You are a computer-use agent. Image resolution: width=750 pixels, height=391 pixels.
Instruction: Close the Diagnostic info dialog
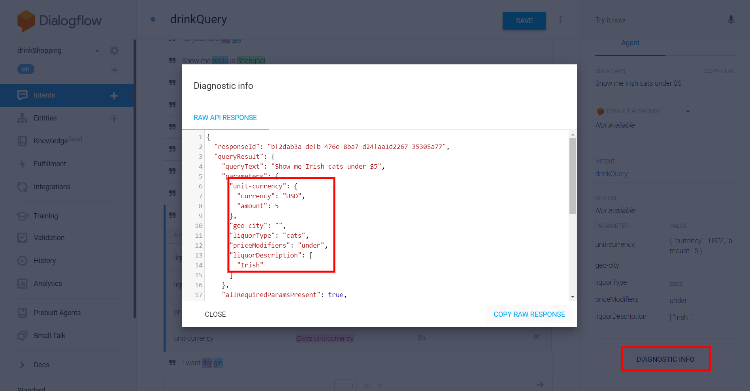(x=215, y=314)
